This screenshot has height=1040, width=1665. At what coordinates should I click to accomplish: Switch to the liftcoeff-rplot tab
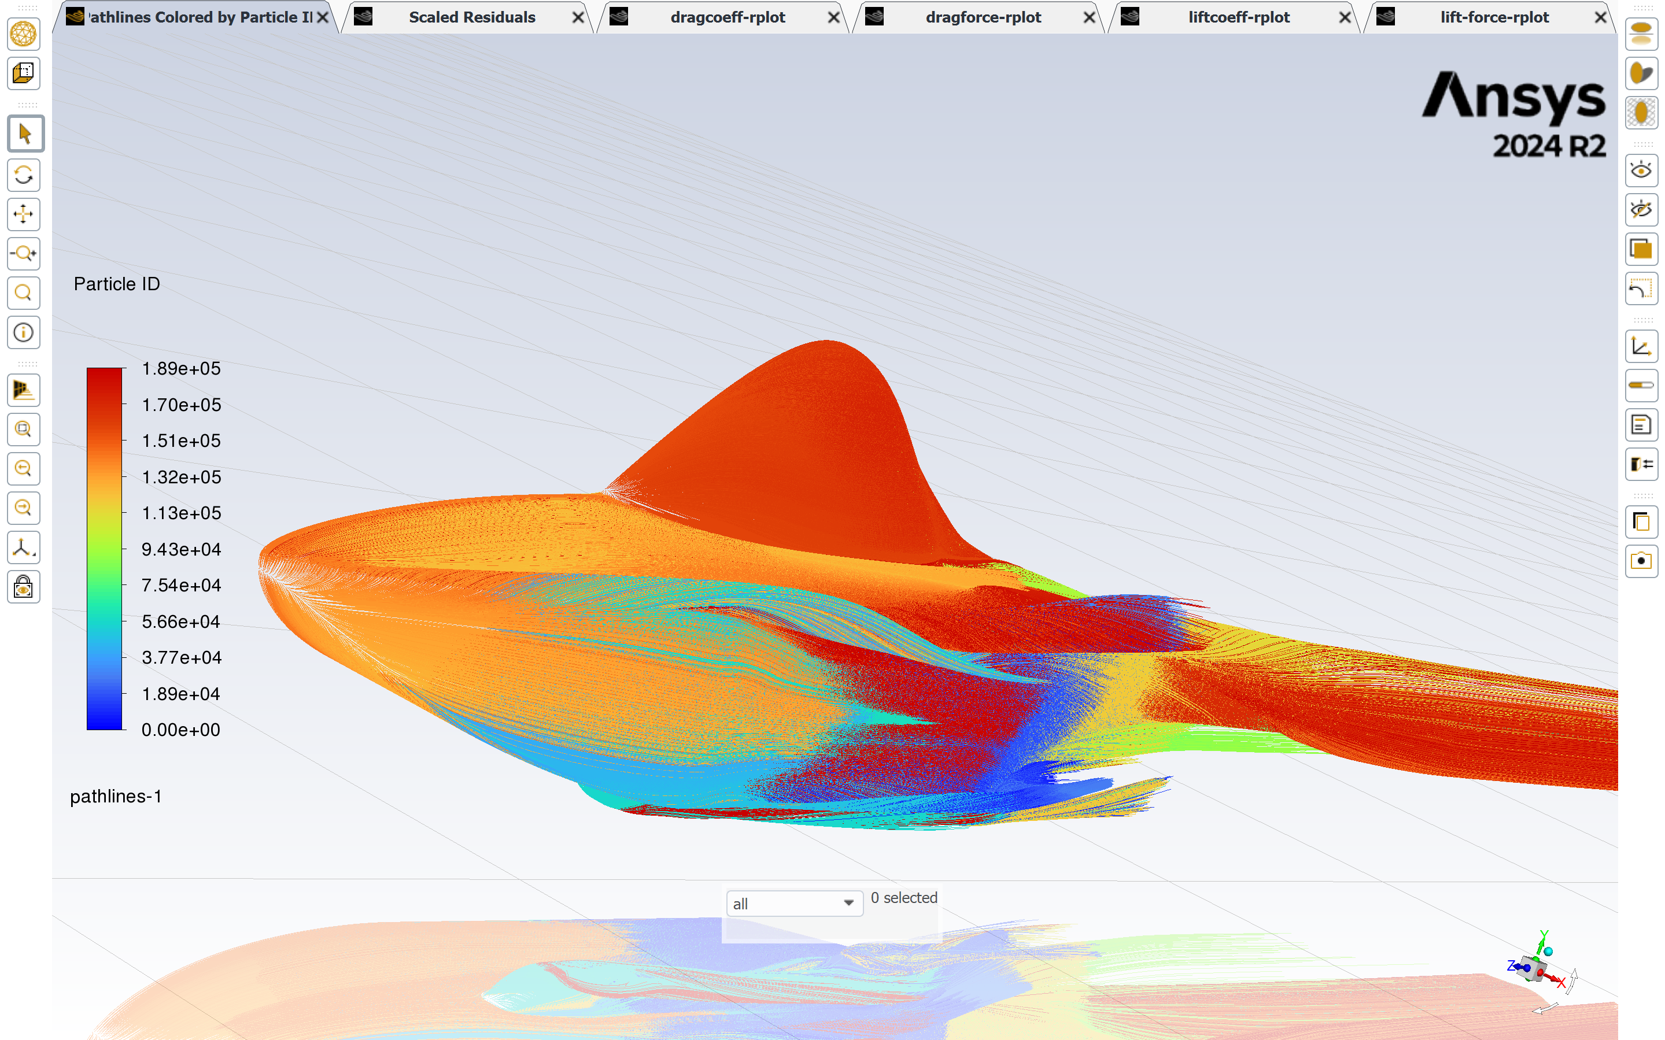(x=1238, y=17)
